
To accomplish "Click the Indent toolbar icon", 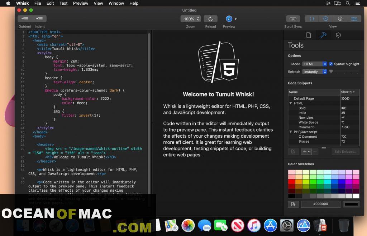I will coord(39,19).
